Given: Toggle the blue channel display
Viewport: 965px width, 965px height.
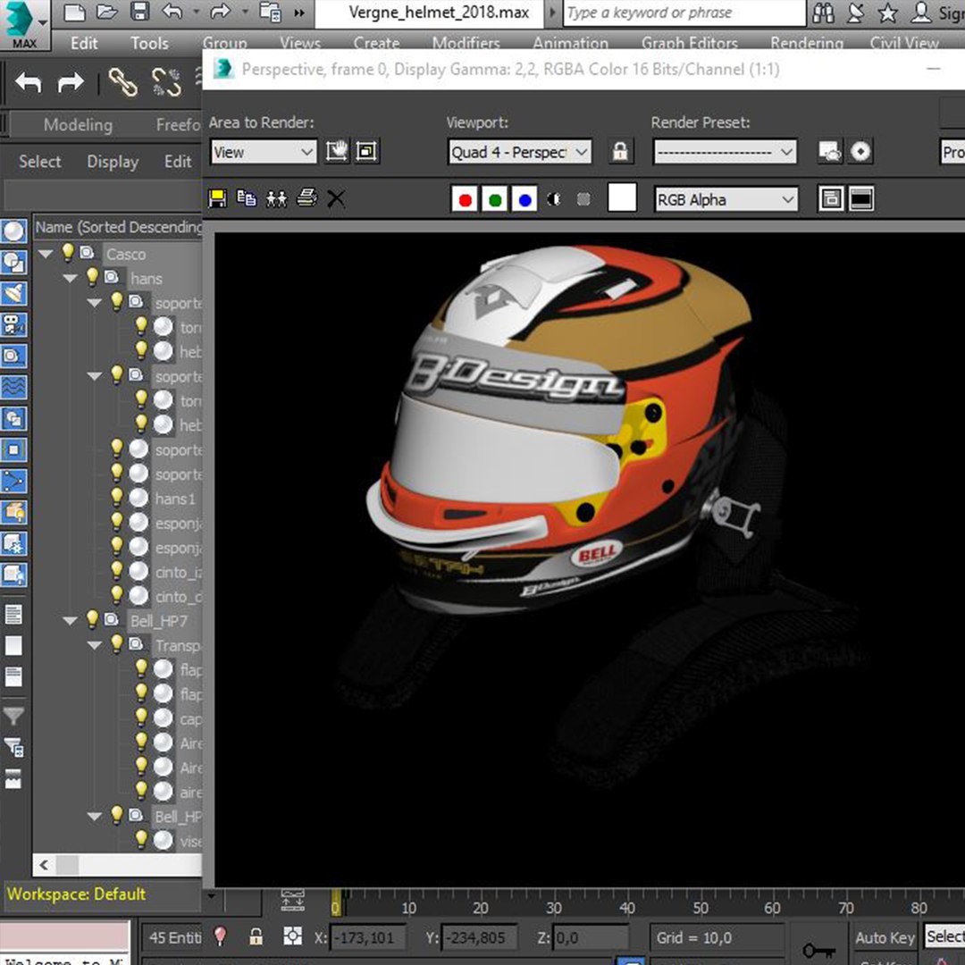Looking at the screenshot, I should tap(525, 199).
